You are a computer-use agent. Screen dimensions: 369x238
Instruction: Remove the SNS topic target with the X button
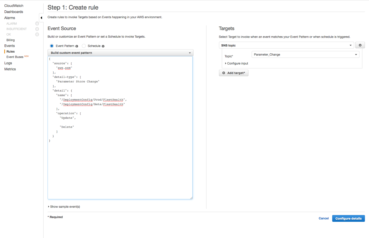(360, 45)
